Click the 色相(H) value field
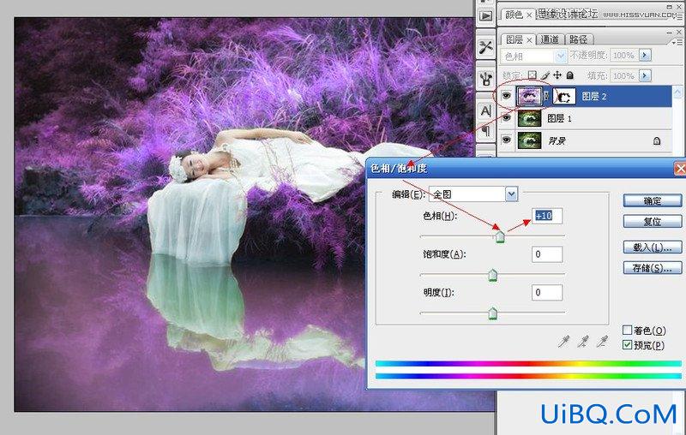This screenshot has height=435, width=686. [547, 216]
